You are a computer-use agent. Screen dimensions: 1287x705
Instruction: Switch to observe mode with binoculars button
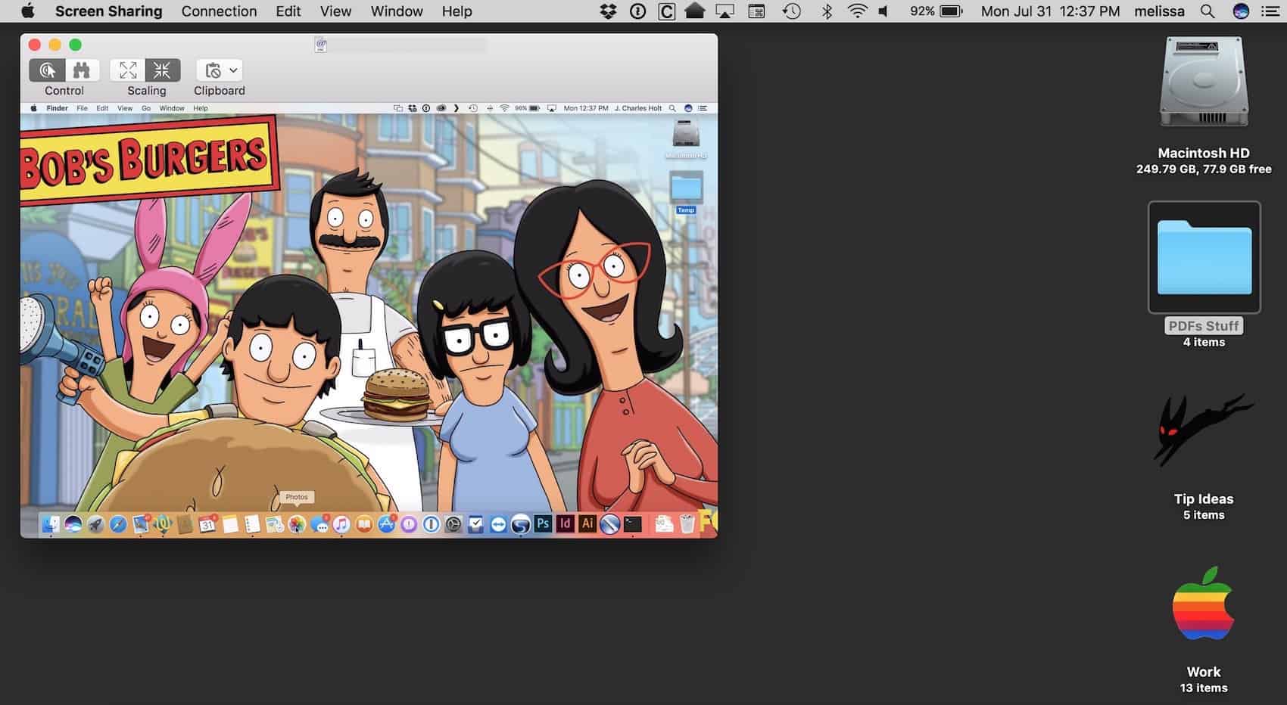82,70
